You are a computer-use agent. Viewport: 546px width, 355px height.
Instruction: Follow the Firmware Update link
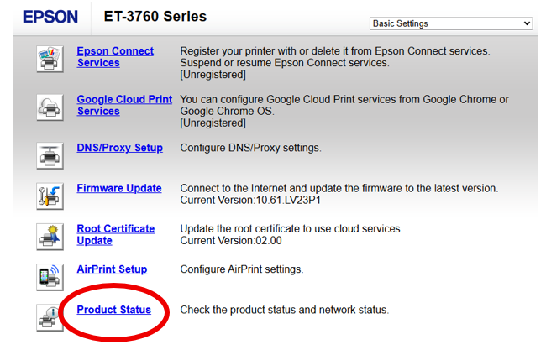(119, 188)
